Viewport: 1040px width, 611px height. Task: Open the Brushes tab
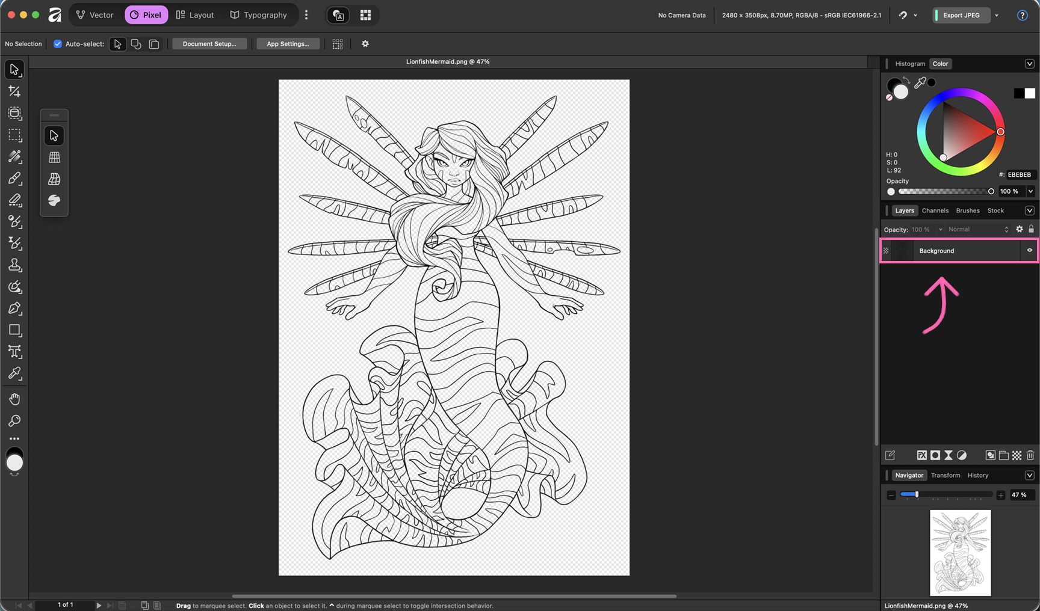pos(968,210)
